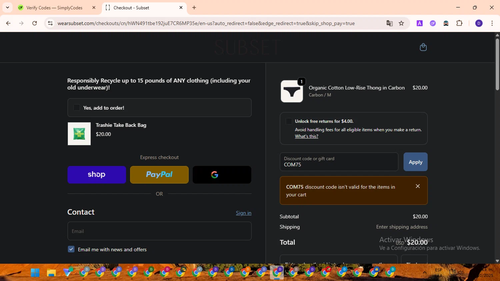The image size is (500, 281).
Task: Click the SUBSET store logo
Action: (247, 47)
